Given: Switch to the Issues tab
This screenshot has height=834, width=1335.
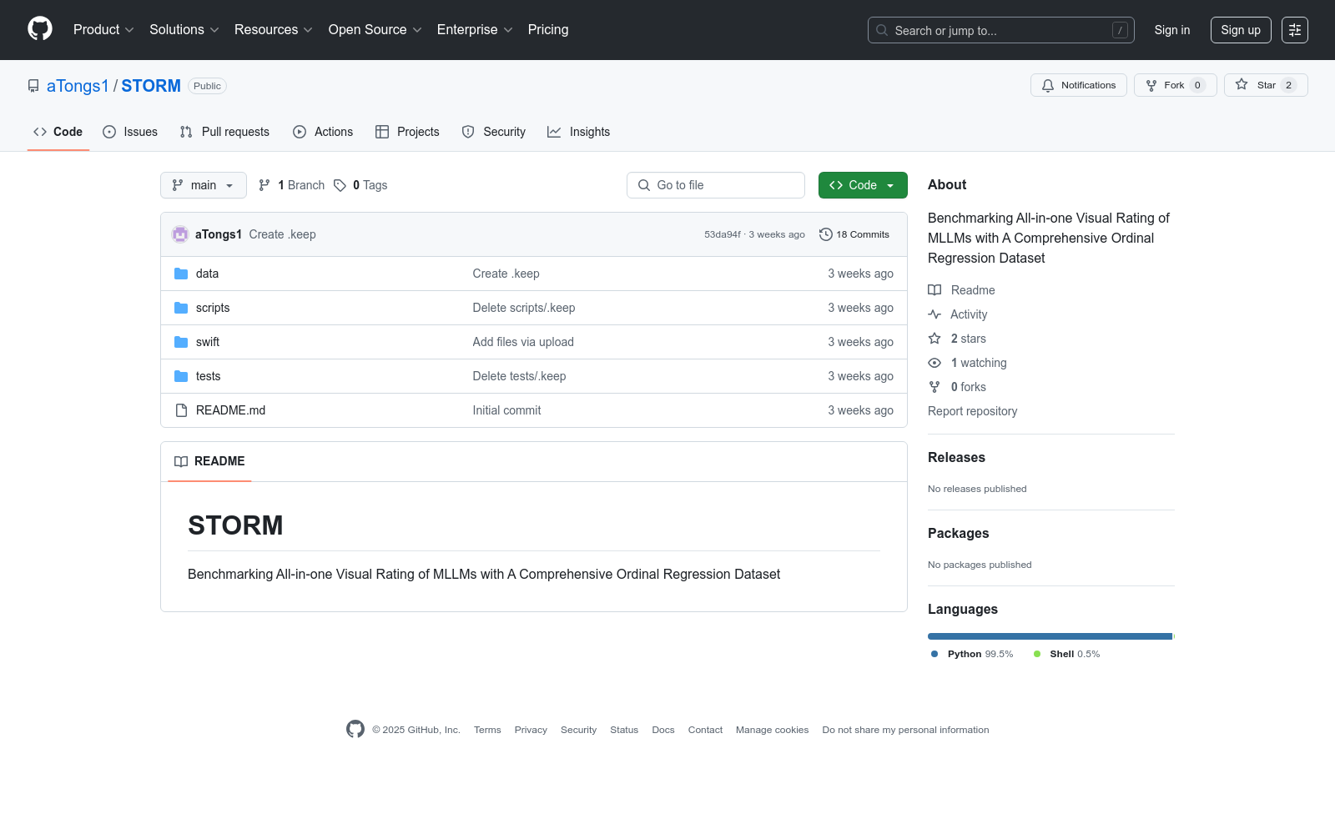Looking at the screenshot, I should click(x=130, y=132).
